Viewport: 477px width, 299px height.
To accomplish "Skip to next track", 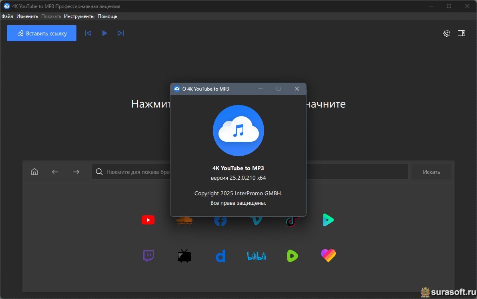I will [120, 33].
